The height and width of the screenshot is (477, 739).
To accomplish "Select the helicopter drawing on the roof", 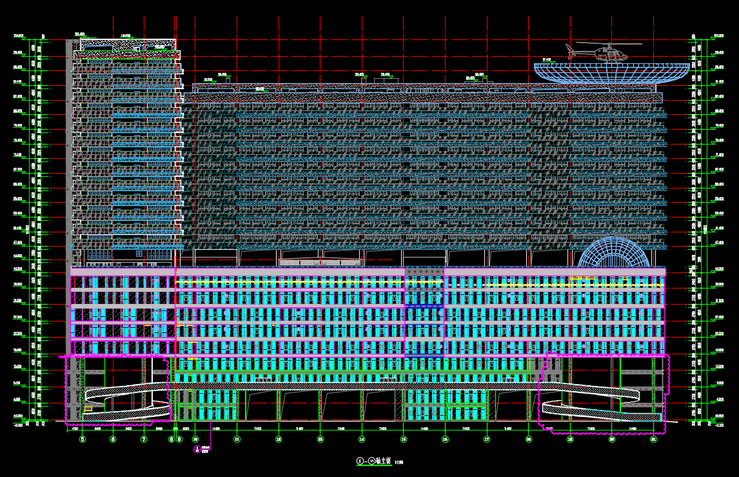I will tap(604, 52).
